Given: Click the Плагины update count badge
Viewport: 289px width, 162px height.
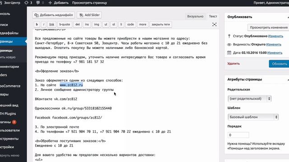Looking at the screenshot, I should pyautogui.click(x=14, y=122).
